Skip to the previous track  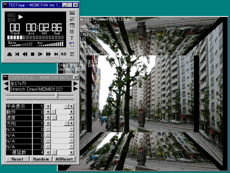point(17,54)
